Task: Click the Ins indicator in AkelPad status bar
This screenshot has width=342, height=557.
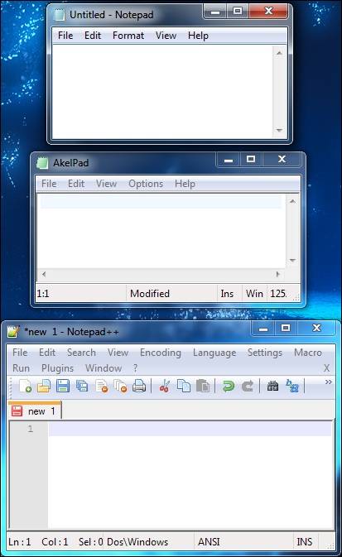Action: coord(227,294)
